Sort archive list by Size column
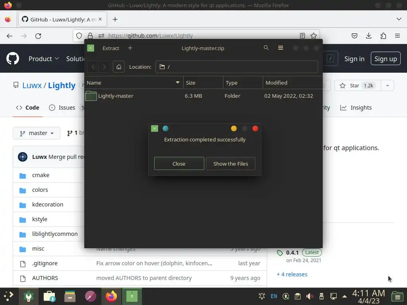Image resolution: width=407 pixels, height=305 pixels. tap(203, 83)
